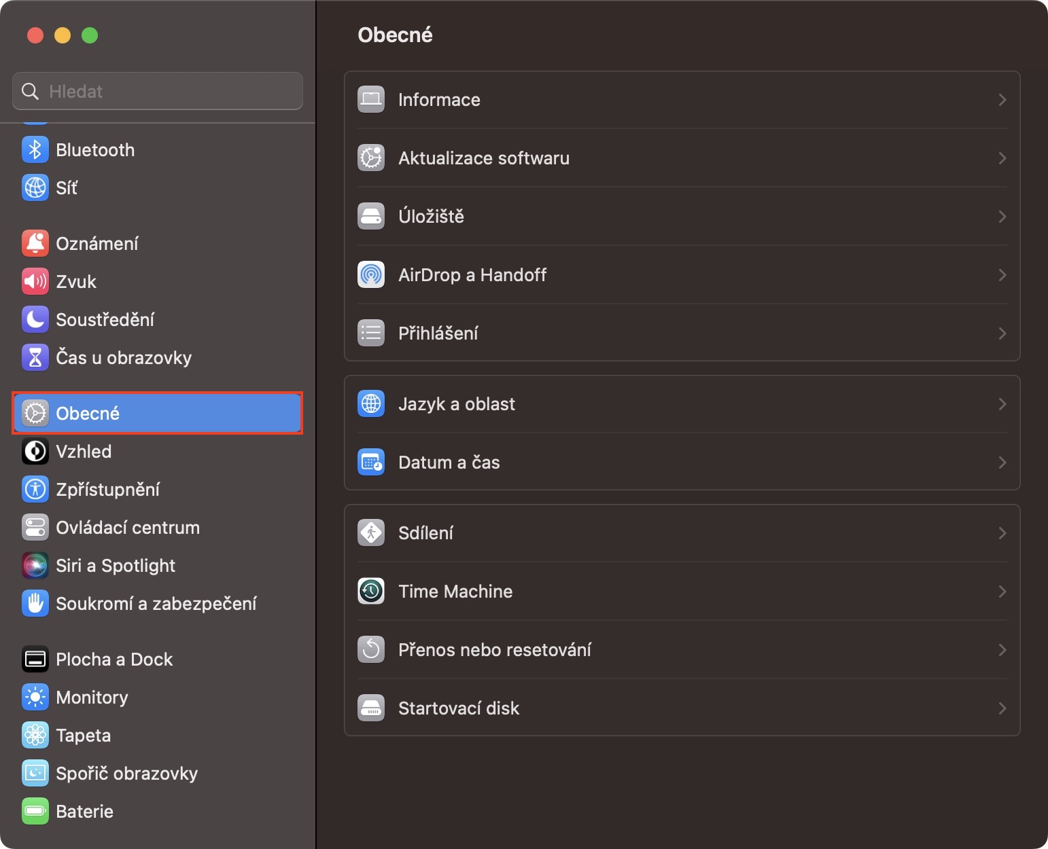Click the Bluetooth icon in sidebar
The width and height of the screenshot is (1048, 849).
coord(35,150)
